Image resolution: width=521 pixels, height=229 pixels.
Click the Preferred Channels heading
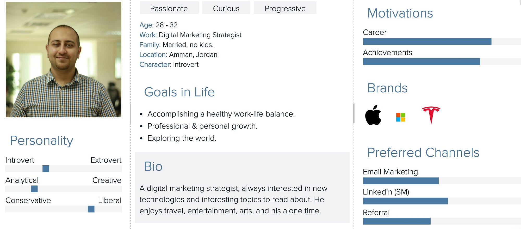423,153
